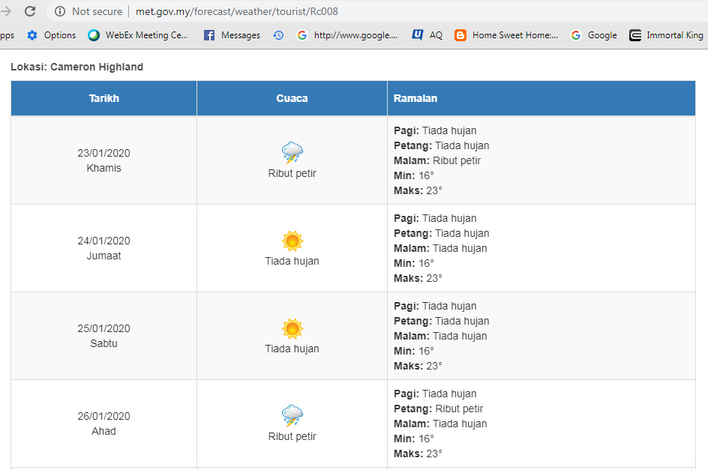Click the Tarikh column header
This screenshot has height=470, width=708.
pyautogui.click(x=103, y=98)
